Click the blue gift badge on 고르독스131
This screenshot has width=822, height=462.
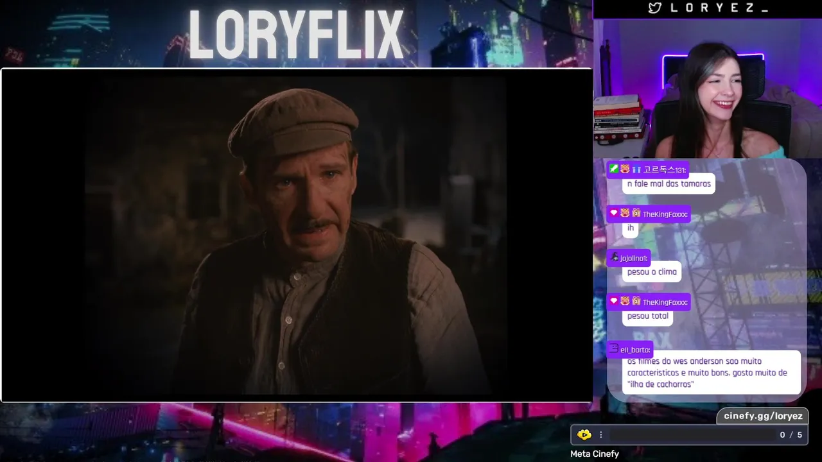[x=636, y=169]
